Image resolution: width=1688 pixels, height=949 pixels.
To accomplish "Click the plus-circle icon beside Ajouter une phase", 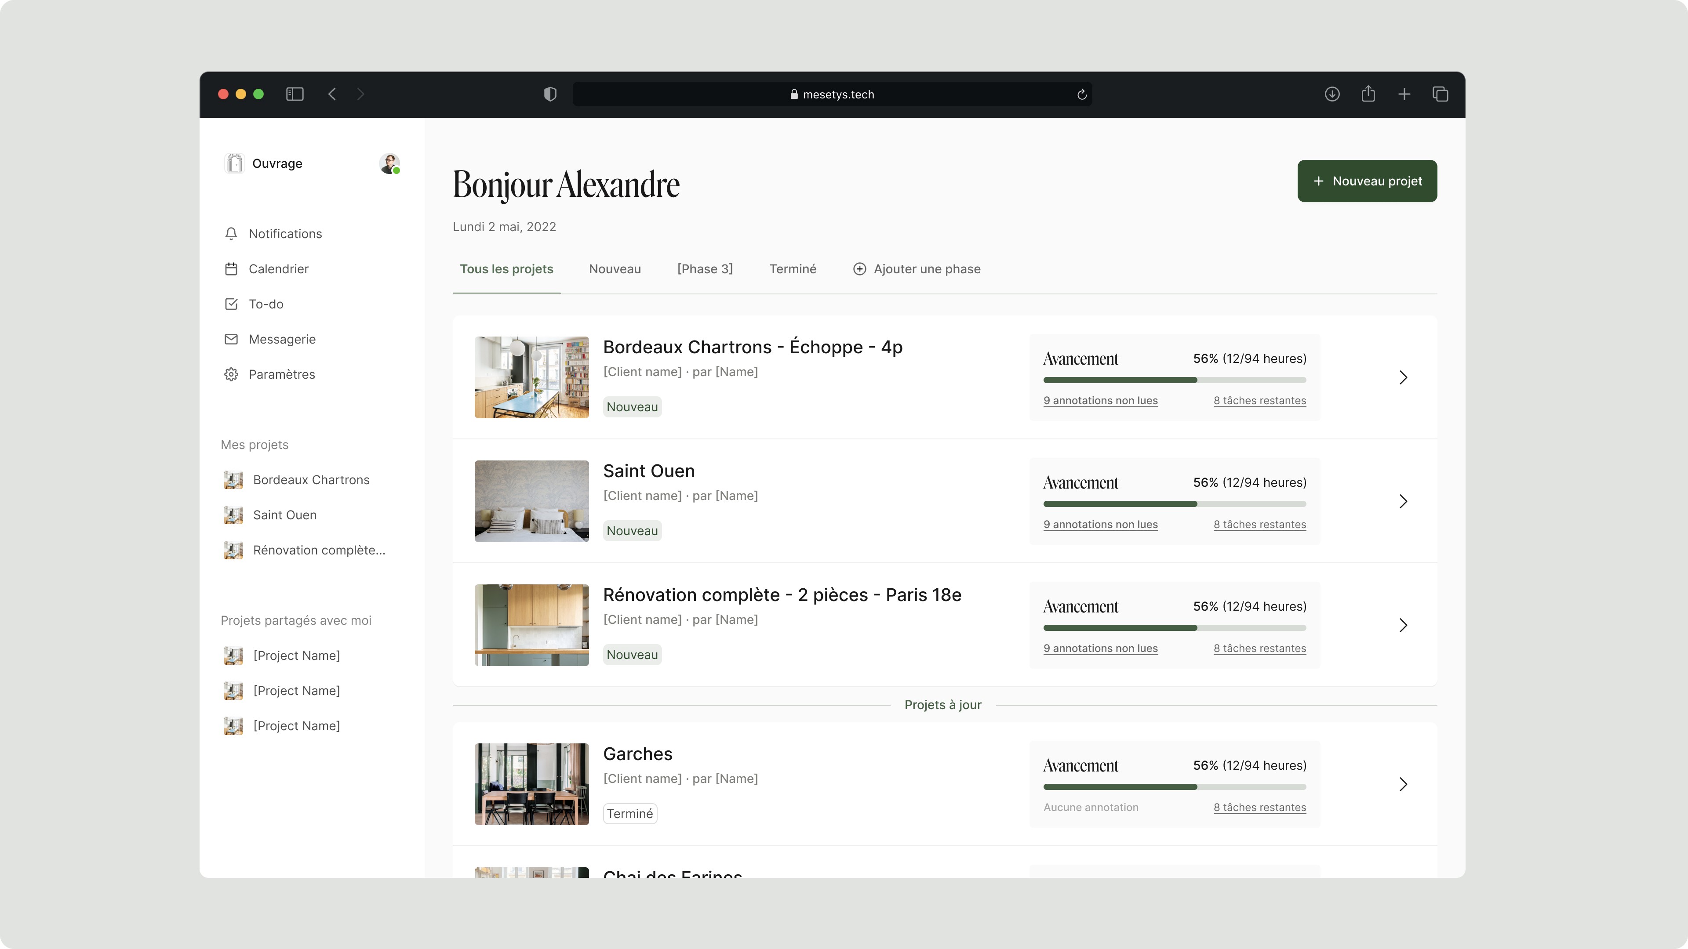I will point(860,269).
